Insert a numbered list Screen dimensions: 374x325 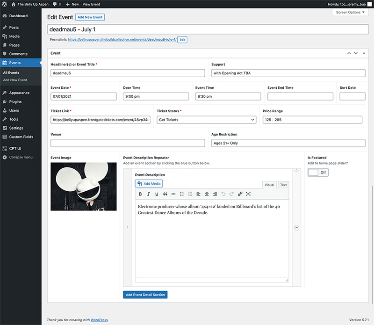[190, 194]
